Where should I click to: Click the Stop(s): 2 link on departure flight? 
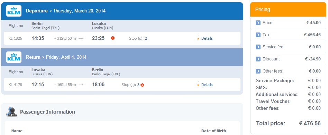coord(138,38)
